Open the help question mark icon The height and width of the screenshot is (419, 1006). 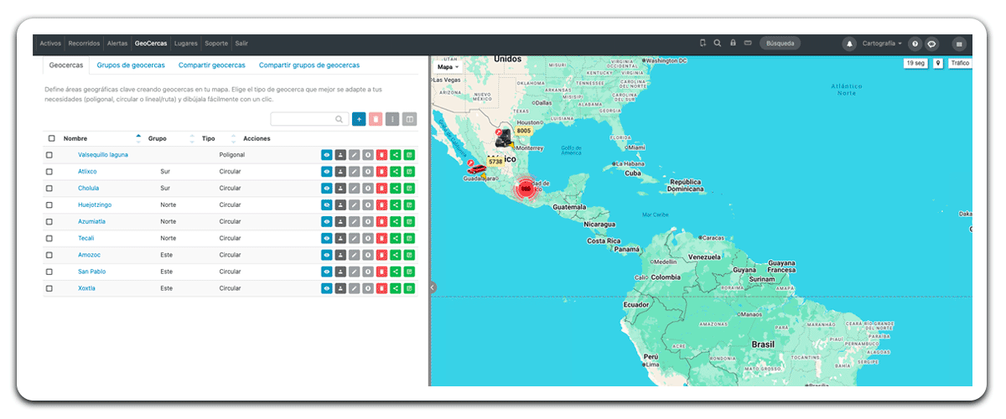[x=915, y=44]
